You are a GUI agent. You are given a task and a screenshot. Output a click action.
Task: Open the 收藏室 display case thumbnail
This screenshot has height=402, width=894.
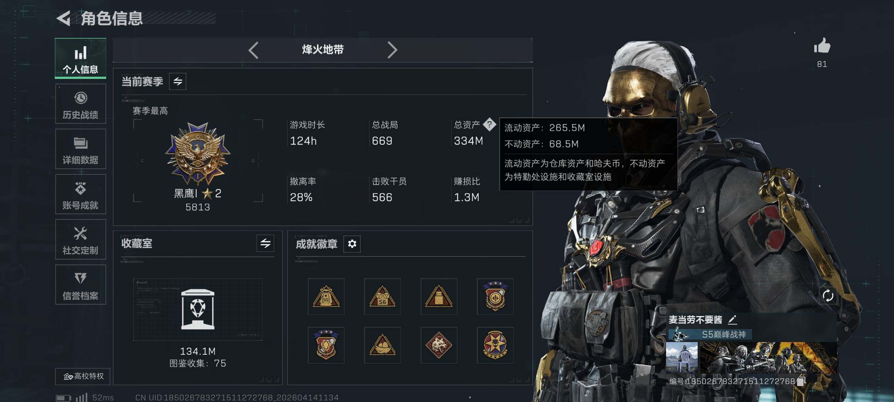198,309
